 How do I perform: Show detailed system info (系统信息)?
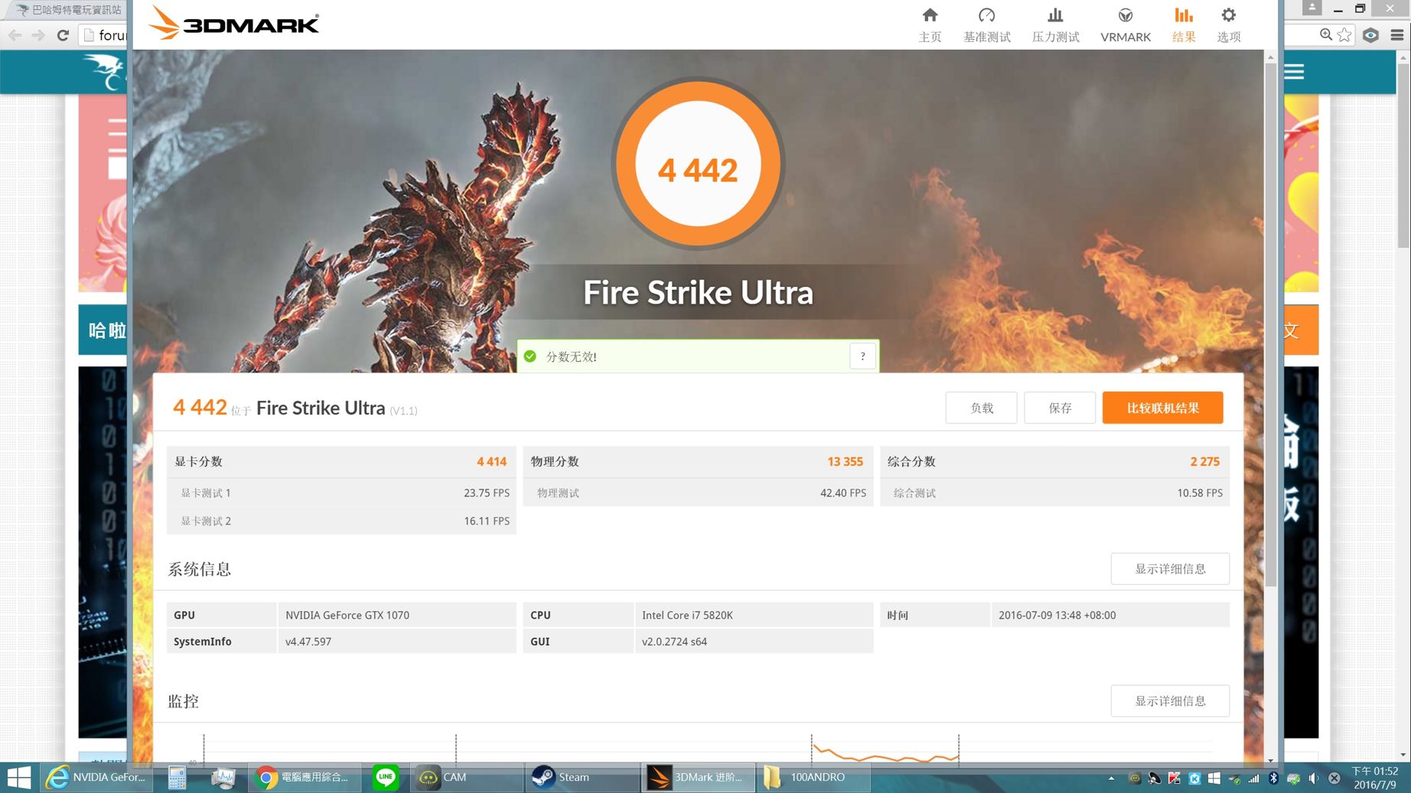tap(1169, 569)
